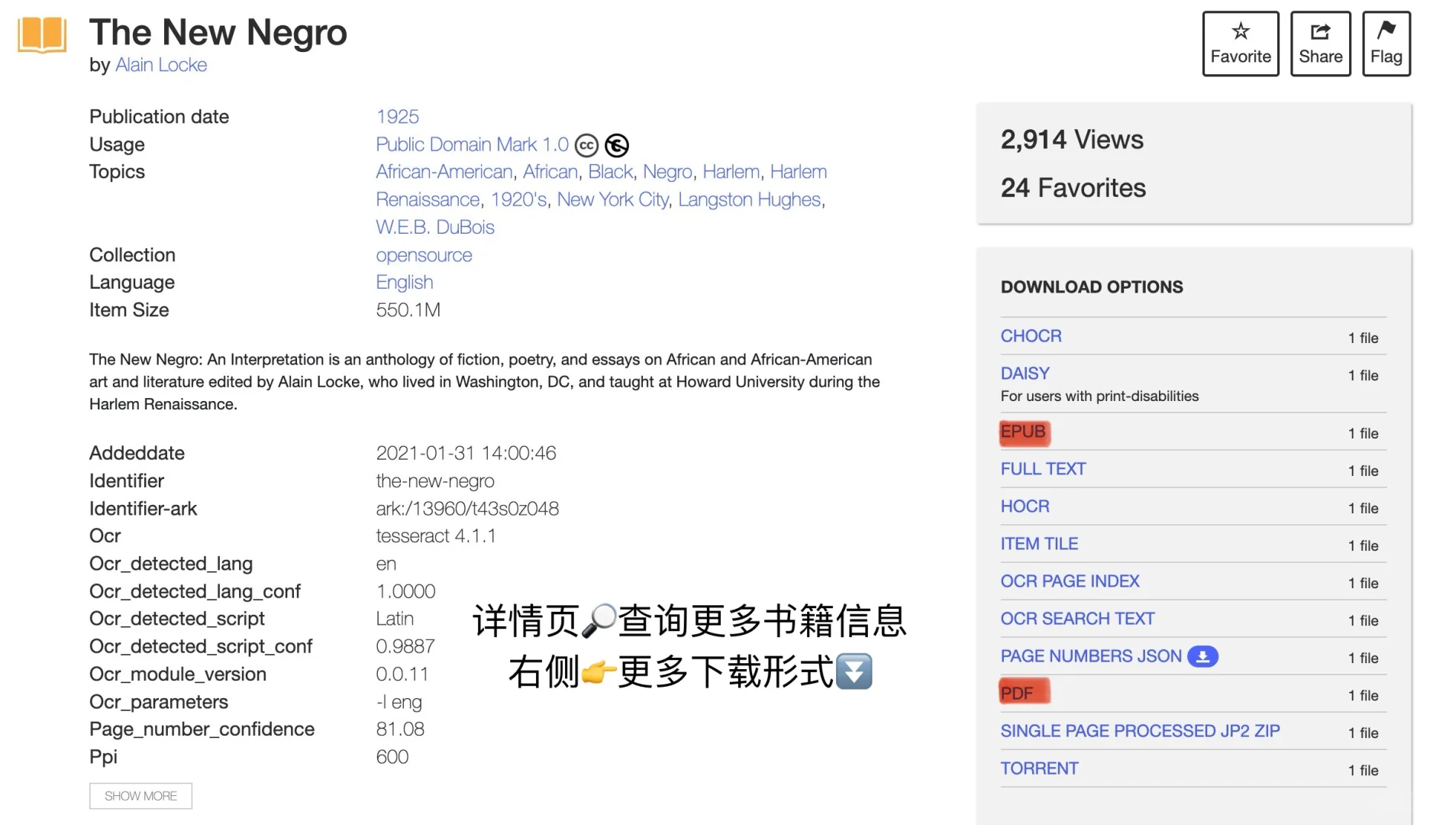Download the TORRENT file
Image resolution: width=1433 pixels, height=825 pixels.
click(x=1039, y=768)
